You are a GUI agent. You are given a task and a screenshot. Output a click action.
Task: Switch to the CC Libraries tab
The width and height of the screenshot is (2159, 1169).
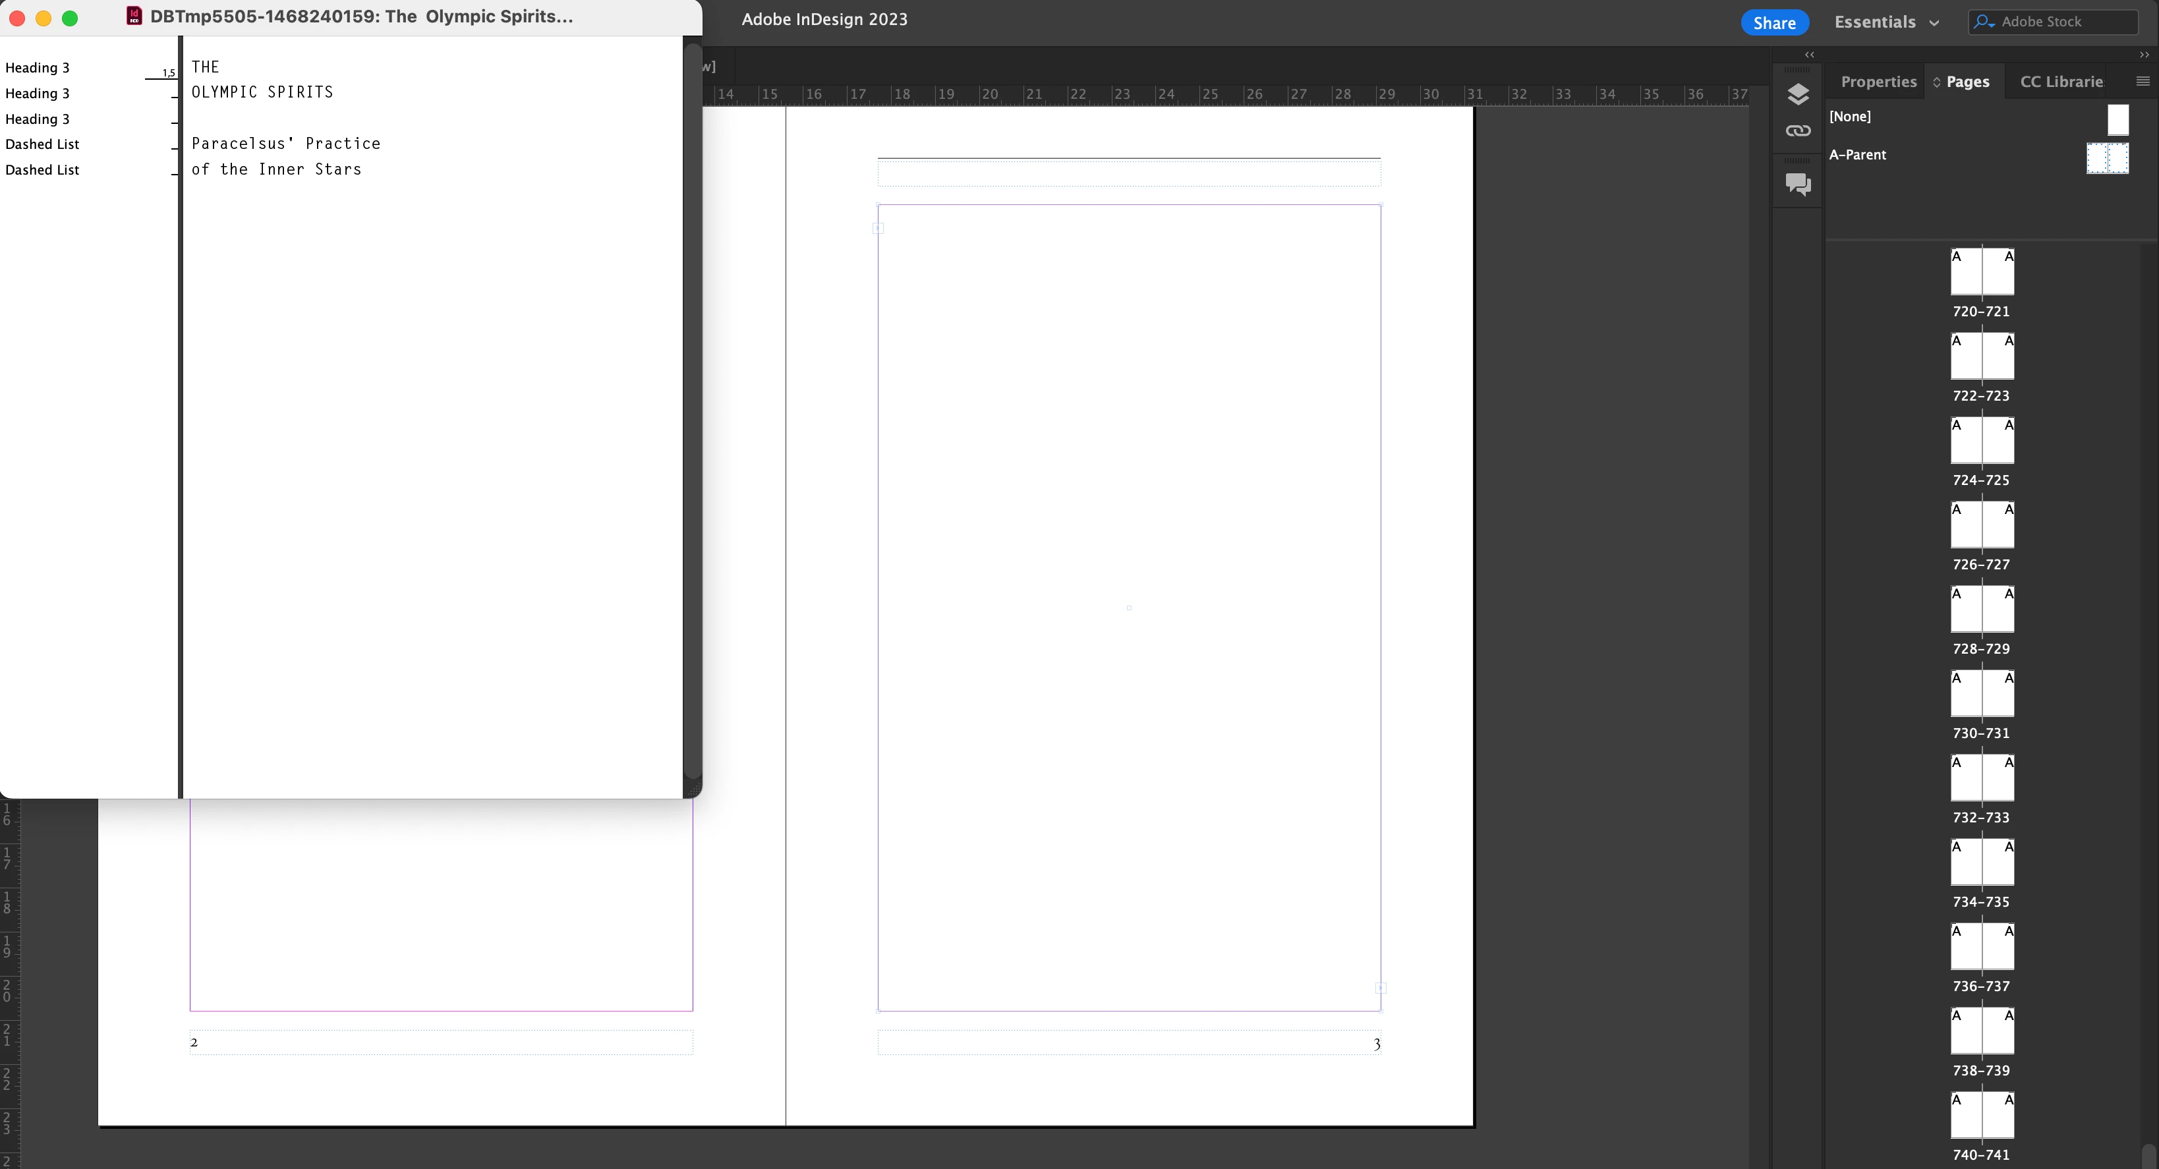tap(2061, 81)
